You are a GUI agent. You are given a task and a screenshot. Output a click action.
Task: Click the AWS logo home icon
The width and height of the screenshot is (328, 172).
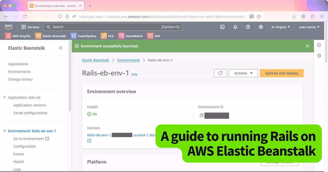point(9,27)
